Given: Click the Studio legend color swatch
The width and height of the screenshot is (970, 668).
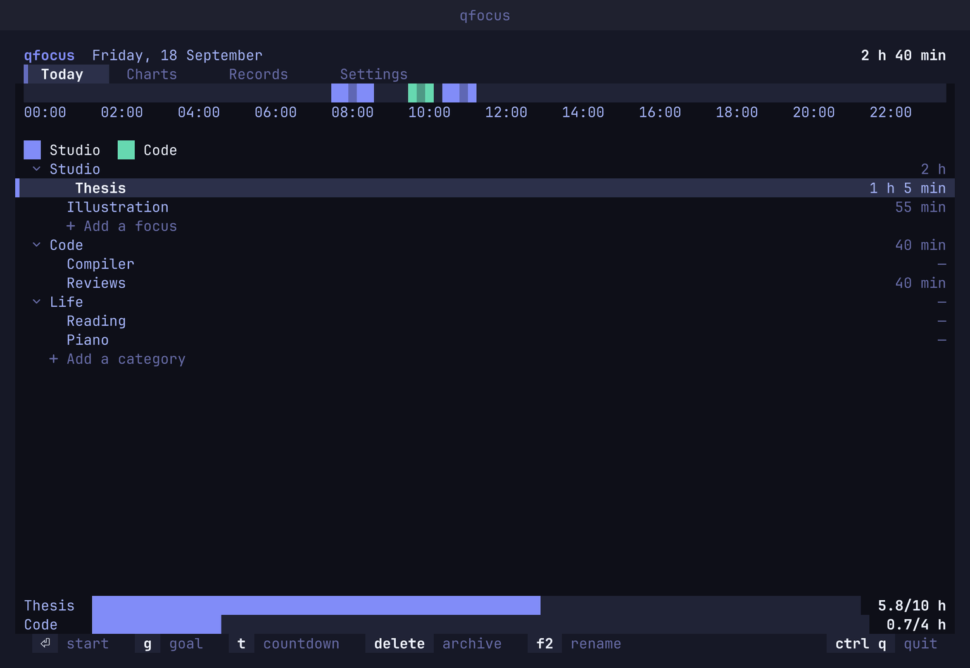Looking at the screenshot, I should point(32,150).
